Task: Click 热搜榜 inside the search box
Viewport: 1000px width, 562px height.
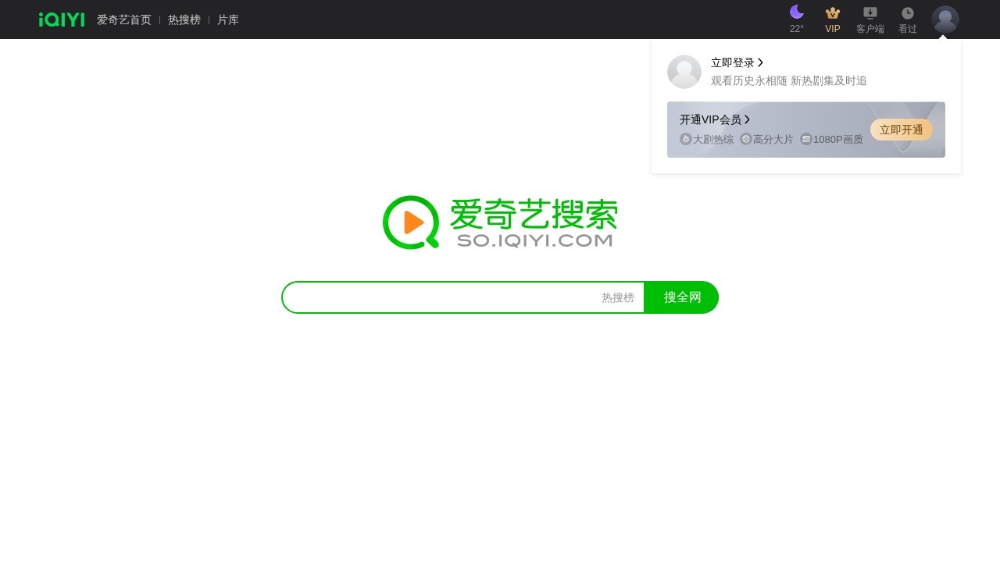Action: [618, 297]
